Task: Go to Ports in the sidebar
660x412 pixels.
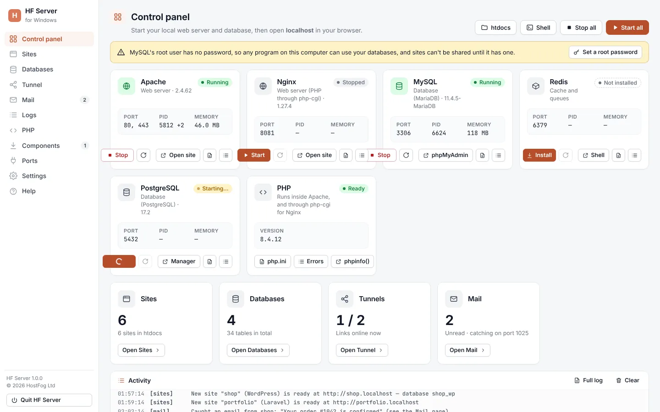Action: (x=49, y=161)
